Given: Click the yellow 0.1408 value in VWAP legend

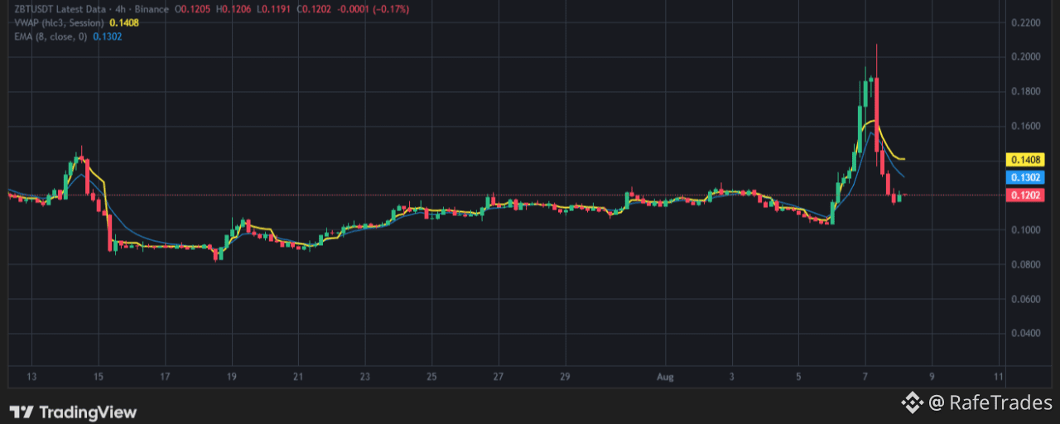Looking at the screenshot, I should pyautogui.click(x=123, y=22).
